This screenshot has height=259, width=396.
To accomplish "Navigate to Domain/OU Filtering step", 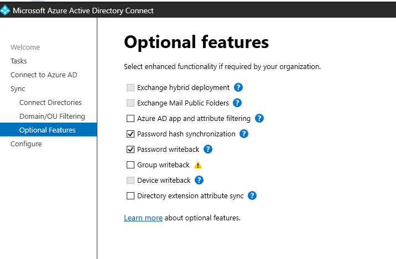I will (52, 117).
